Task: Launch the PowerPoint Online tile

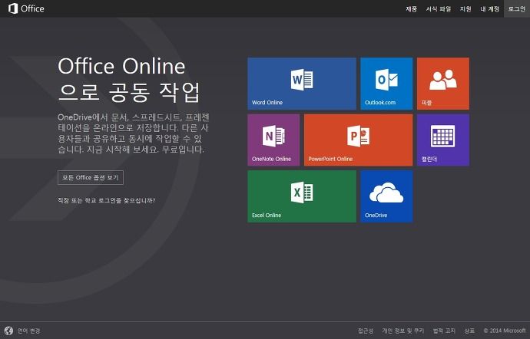Action: pos(358,140)
